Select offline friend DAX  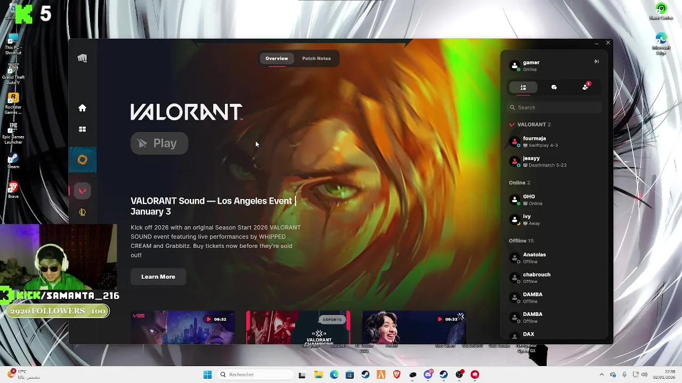pyautogui.click(x=554, y=335)
